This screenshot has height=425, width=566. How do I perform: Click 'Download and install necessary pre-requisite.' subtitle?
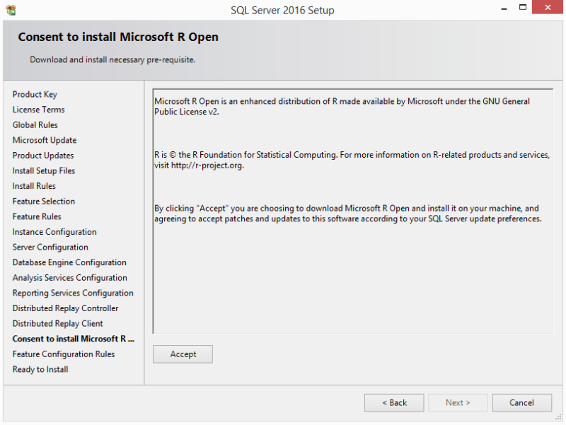coord(112,59)
